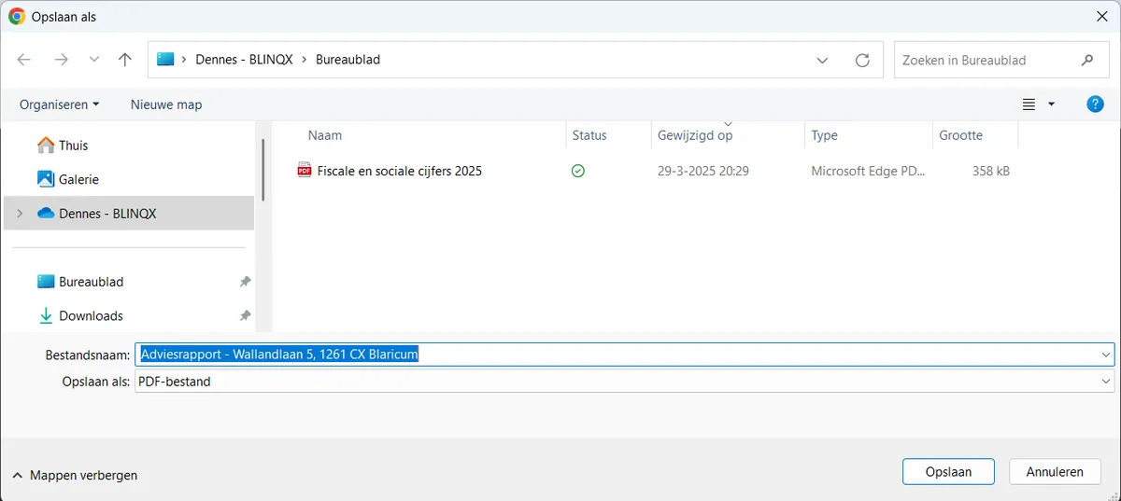Viewport: 1121px width, 501px height.
Task: Change view with the list view icon
Action: 1029,104
